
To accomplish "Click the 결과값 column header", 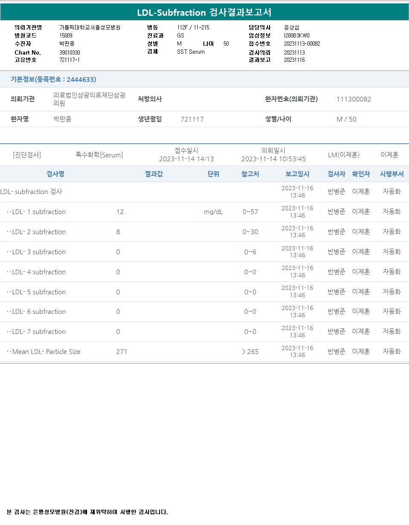I will click(154, 174).
